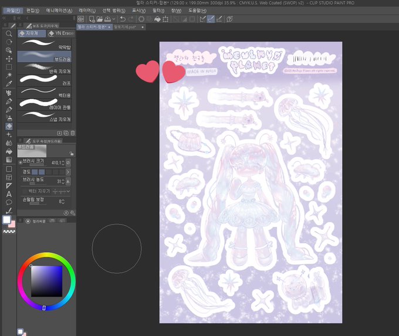Choose the 벡터용 eraser brush
This screenshot has height=336, width=399.
(x=44, y=92)
